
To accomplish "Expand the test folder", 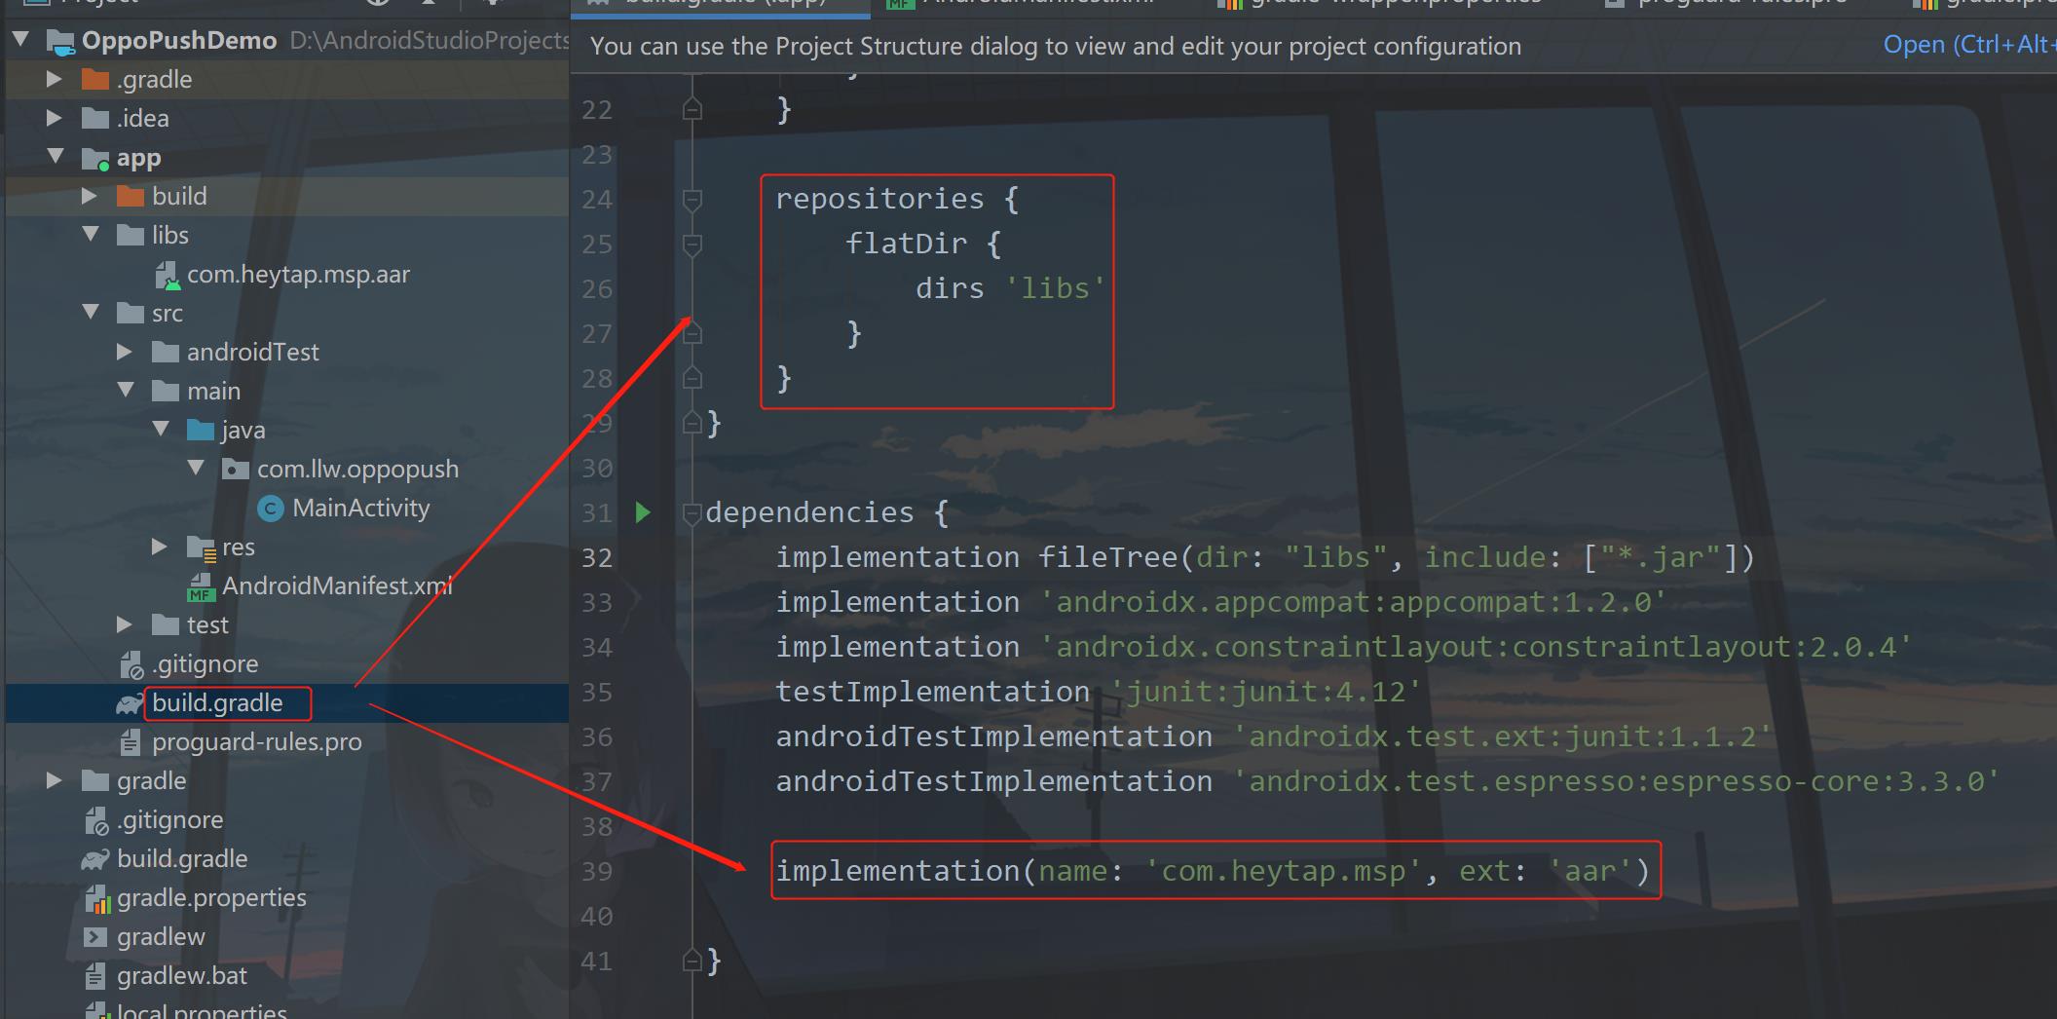I will tap(125, 624).
